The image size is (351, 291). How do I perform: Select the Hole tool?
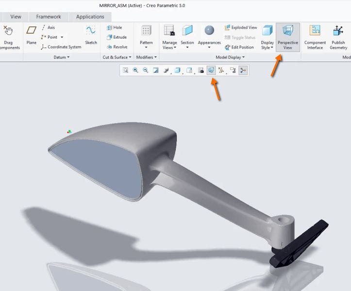click(x=114, y=28)
